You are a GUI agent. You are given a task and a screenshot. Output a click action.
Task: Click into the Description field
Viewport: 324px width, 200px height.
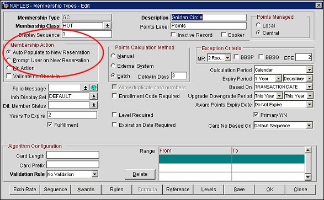(209, 17)
